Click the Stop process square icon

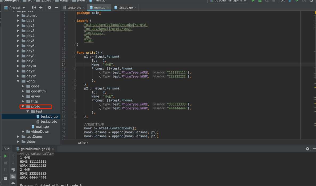[5, 163]
